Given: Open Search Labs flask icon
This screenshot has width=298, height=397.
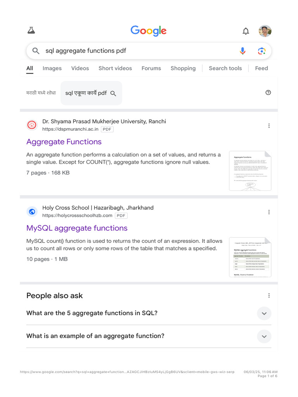Looking at the screenshot, I should pyautogui.click(x=31, y=31).
